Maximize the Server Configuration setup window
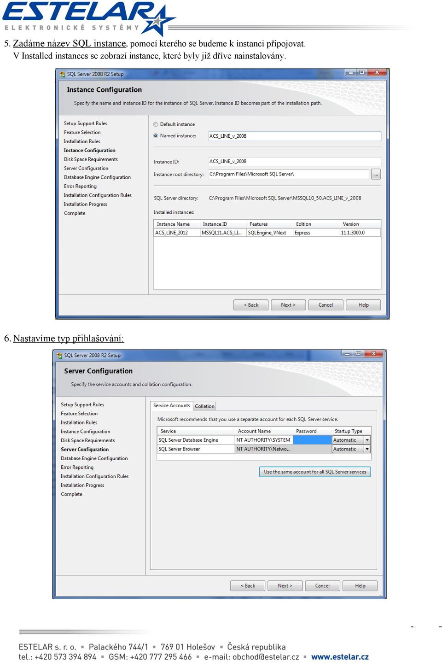The height and width of the screenshot is (667, 442). pos(359,353)
